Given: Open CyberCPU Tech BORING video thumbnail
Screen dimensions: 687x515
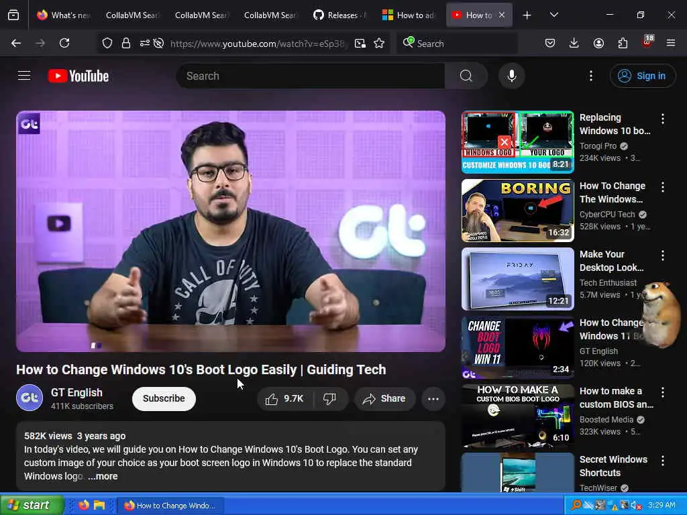Looking at the screenshot, I should pos(518,210).
